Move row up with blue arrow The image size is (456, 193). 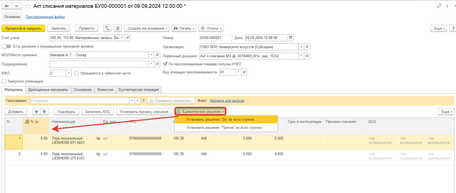point(37,112)
